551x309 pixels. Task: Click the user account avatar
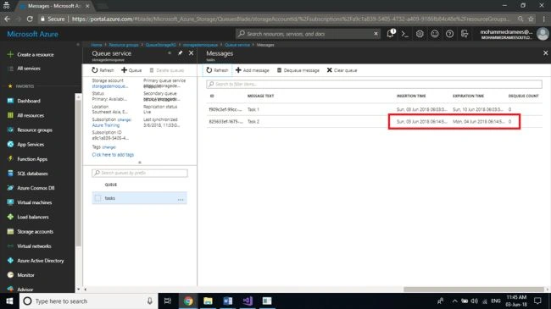click(543, 34)
